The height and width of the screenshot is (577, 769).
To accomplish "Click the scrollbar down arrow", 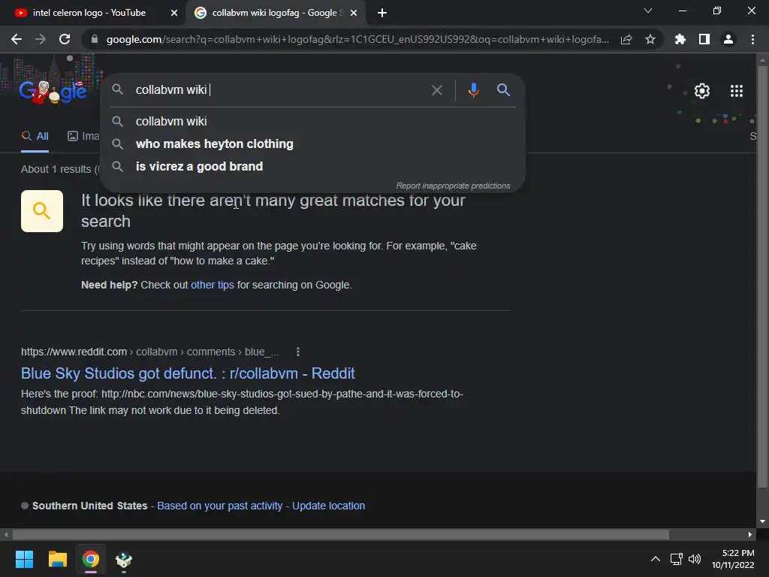I will point(762,521).
